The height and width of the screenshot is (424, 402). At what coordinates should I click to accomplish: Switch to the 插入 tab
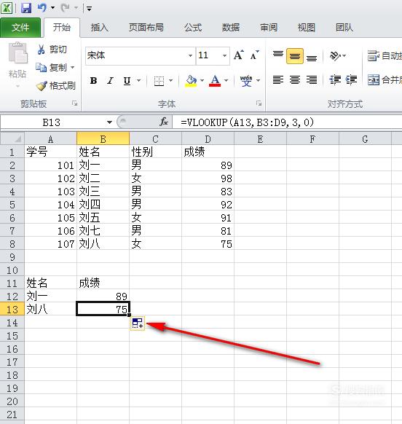pyautogui.click(x=100, y=27)
